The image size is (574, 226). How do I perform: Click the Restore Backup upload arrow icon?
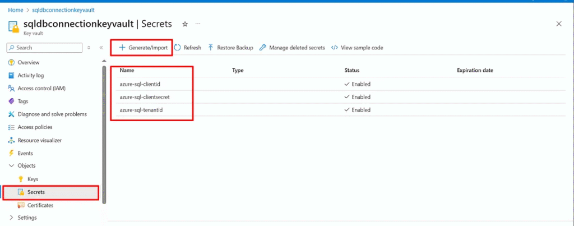click(211, 48)
